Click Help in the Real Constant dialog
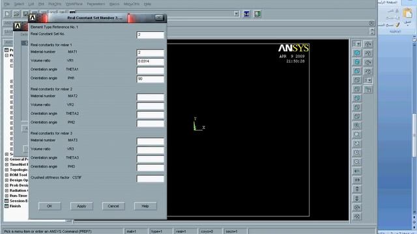The height and width of the screenshot is (234, 417). tap(145, 206)
